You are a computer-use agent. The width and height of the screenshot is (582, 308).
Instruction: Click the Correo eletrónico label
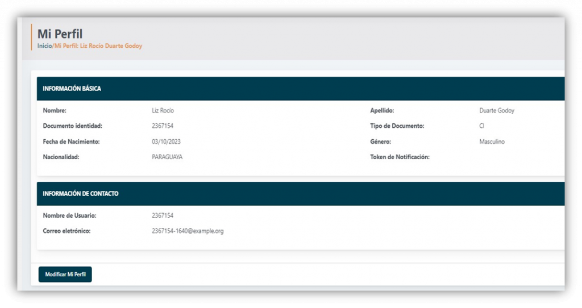click(66, 231)
